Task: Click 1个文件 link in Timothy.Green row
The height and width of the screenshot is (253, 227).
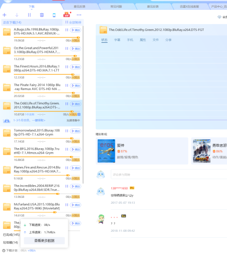Action: click(30, 114)
